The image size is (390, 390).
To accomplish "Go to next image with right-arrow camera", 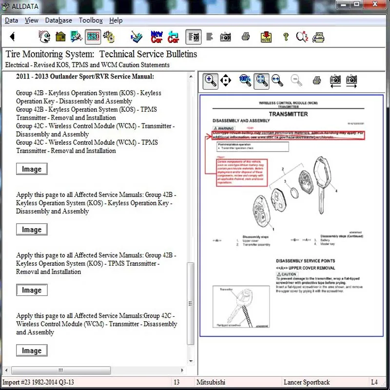I will [x=351, y=81].
